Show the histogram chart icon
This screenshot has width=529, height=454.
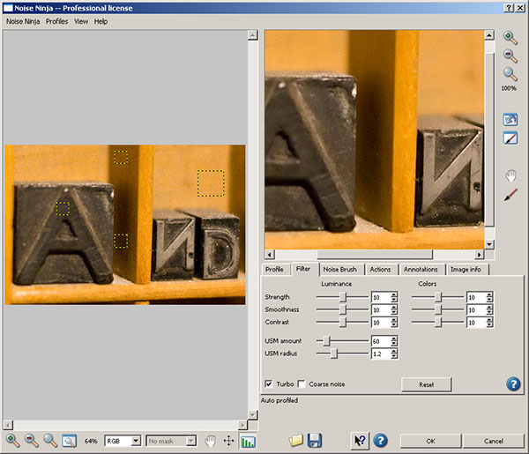pos(248,441)
